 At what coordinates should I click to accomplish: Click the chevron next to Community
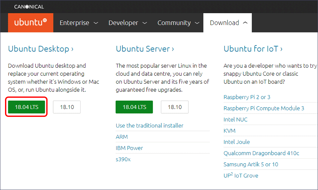197,23
